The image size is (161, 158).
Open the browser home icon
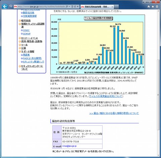(149, 7)
